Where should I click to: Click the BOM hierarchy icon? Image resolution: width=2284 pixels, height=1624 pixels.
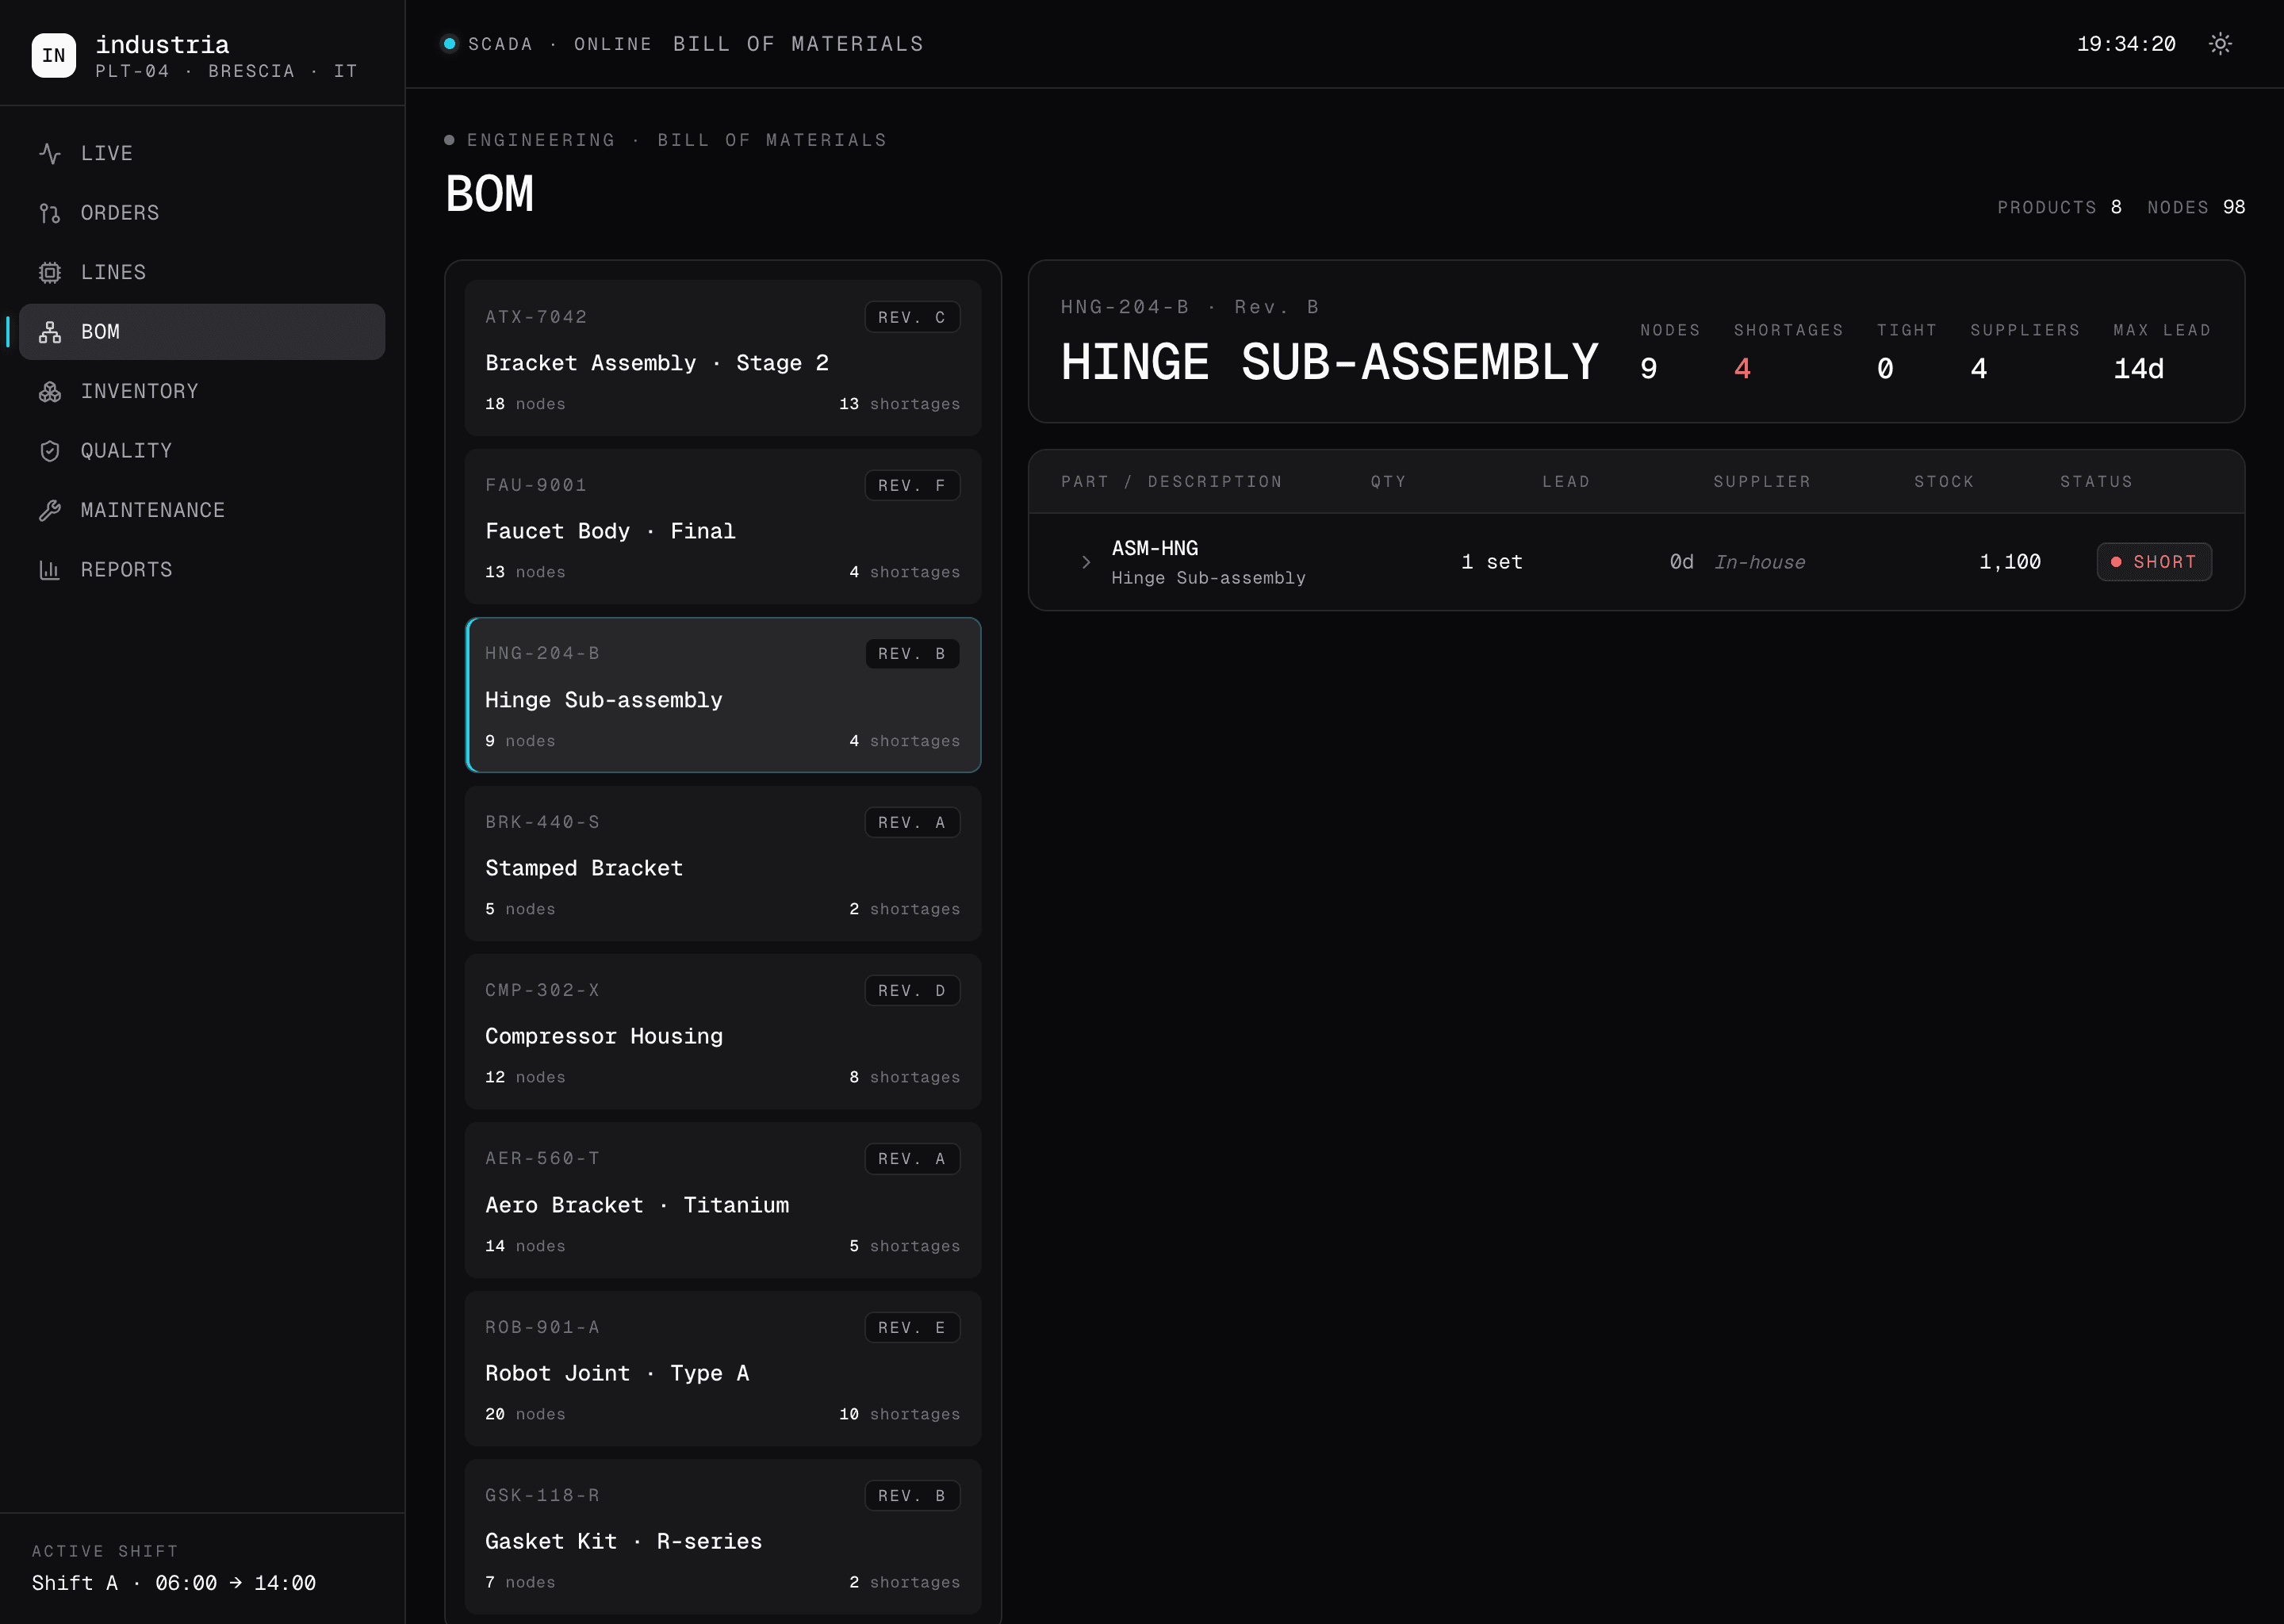(50, 332)
